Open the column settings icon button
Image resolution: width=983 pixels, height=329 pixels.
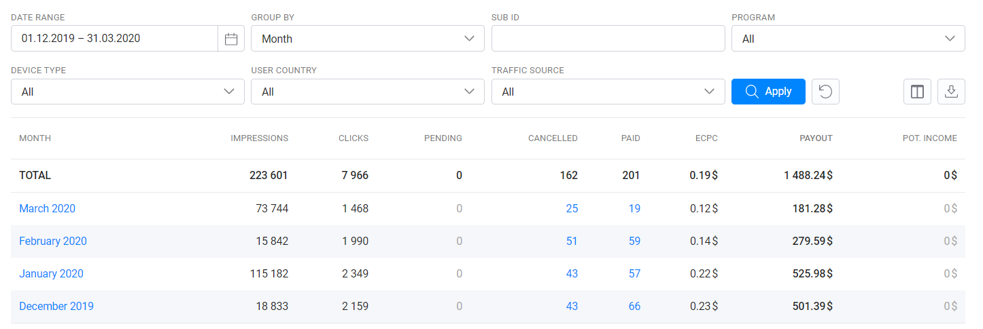coord(917,92)
